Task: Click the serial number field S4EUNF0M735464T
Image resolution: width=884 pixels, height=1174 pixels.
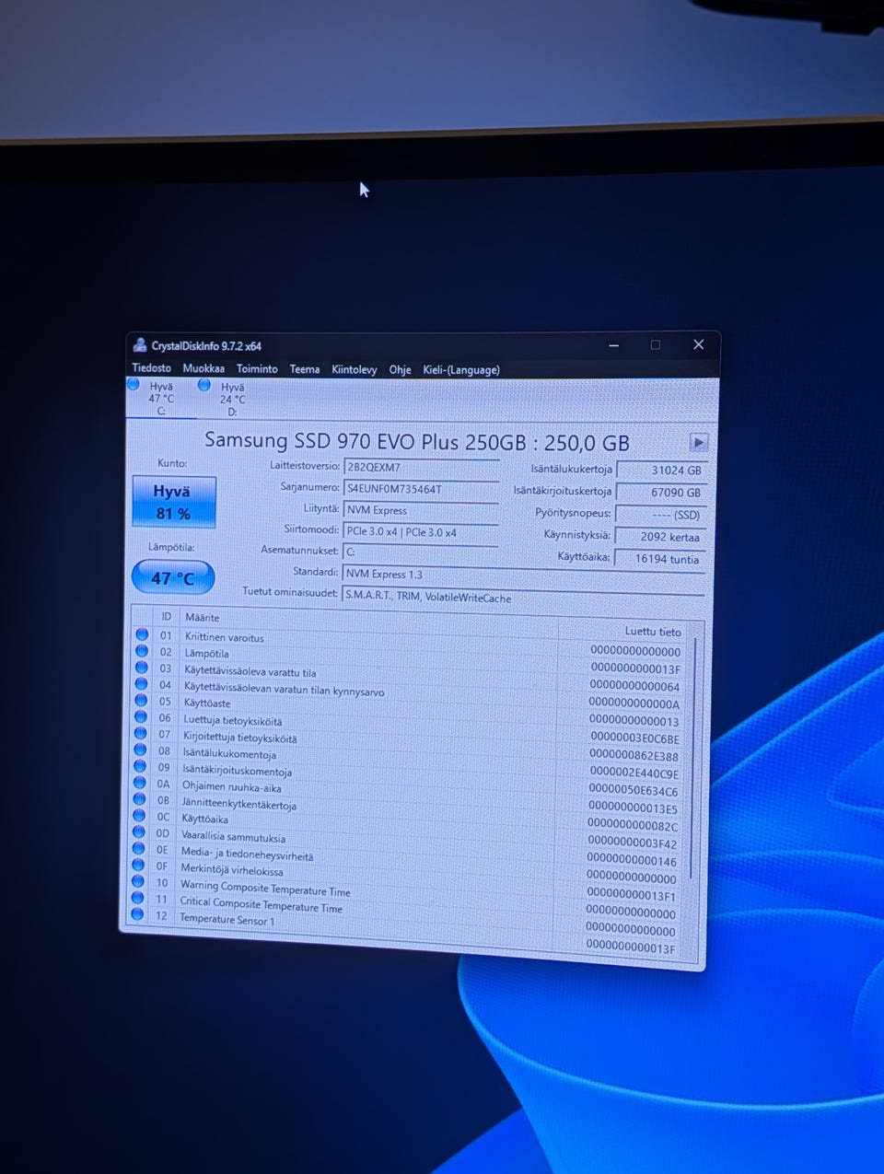Action: tap(421, 489)
